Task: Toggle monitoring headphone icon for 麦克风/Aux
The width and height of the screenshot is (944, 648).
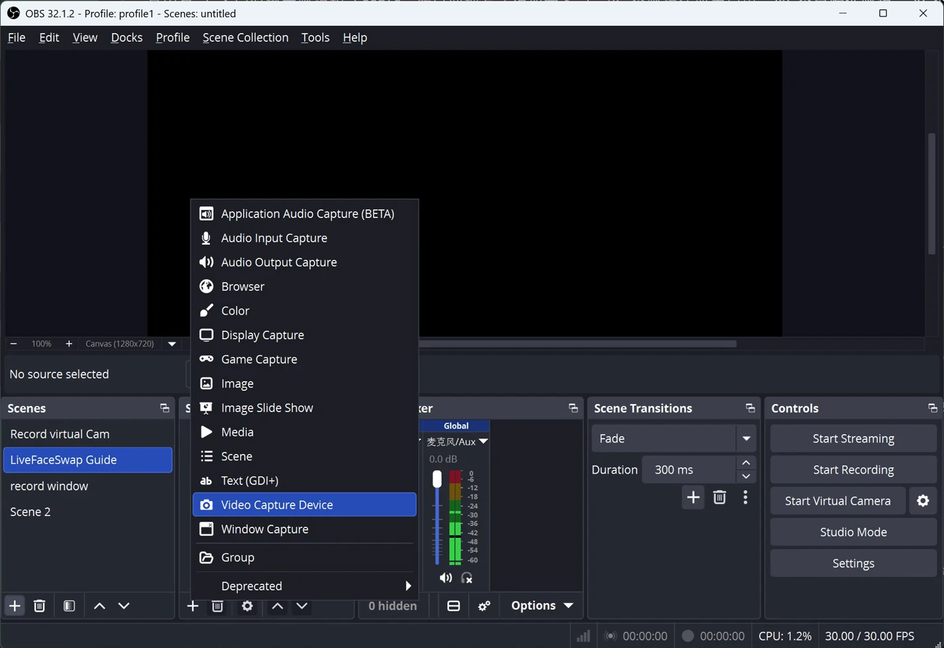Action: 467,578
